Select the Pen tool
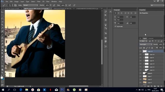The image size is (165, 92). (x=2, y=57)
